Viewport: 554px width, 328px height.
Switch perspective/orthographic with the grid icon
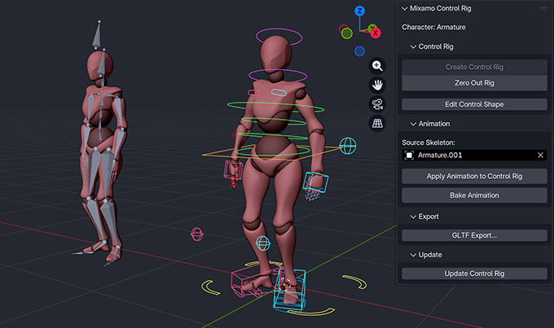(x=377, y=124)
